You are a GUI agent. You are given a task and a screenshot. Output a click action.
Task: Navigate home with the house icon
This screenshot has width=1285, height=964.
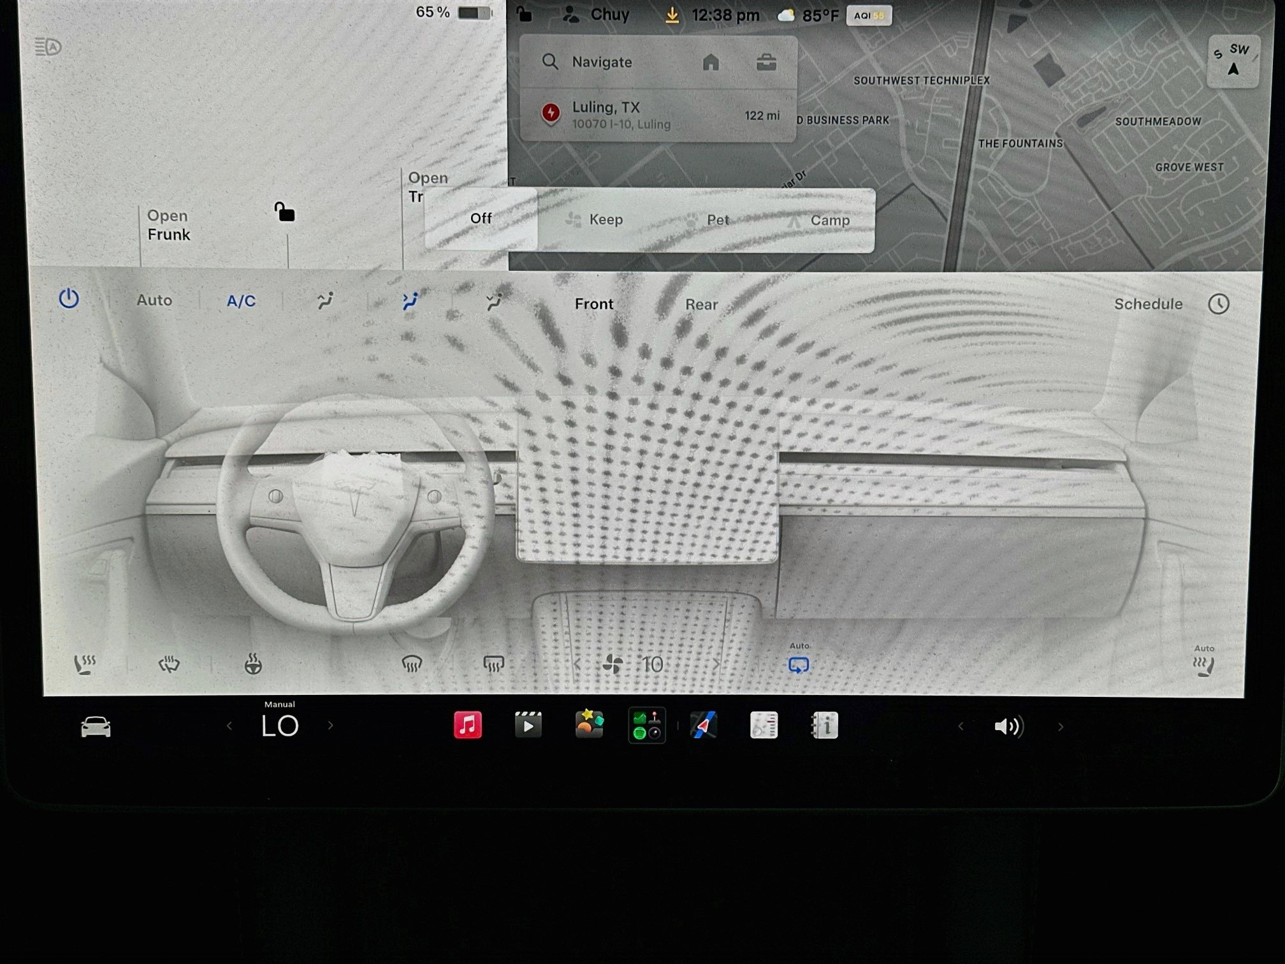711,62
